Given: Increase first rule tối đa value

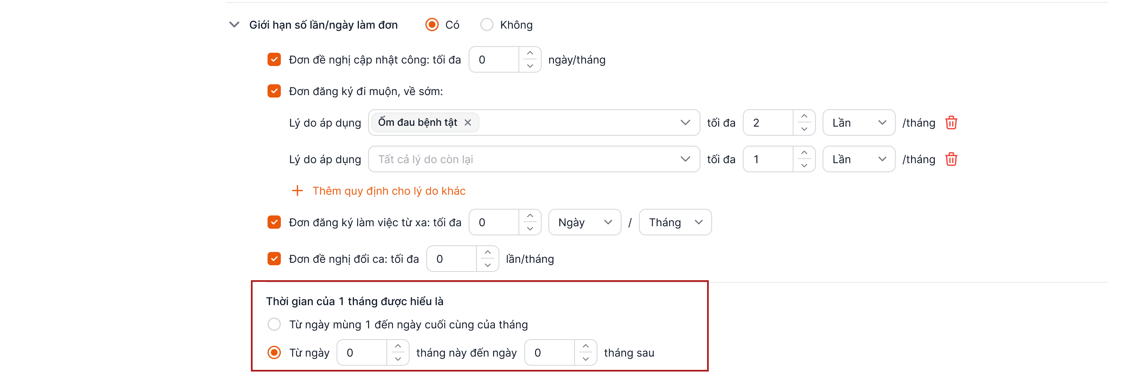Looking at the screenshot, I should click(x=803, y=117).
